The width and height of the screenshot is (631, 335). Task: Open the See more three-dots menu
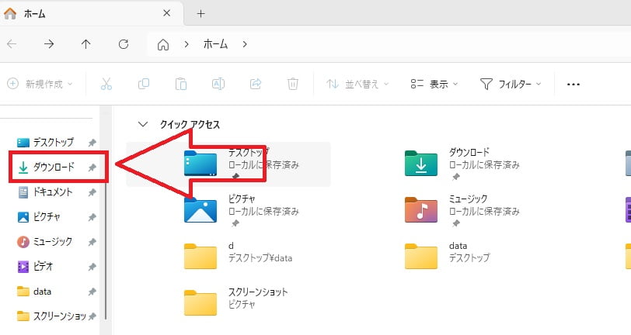[573, 84]
